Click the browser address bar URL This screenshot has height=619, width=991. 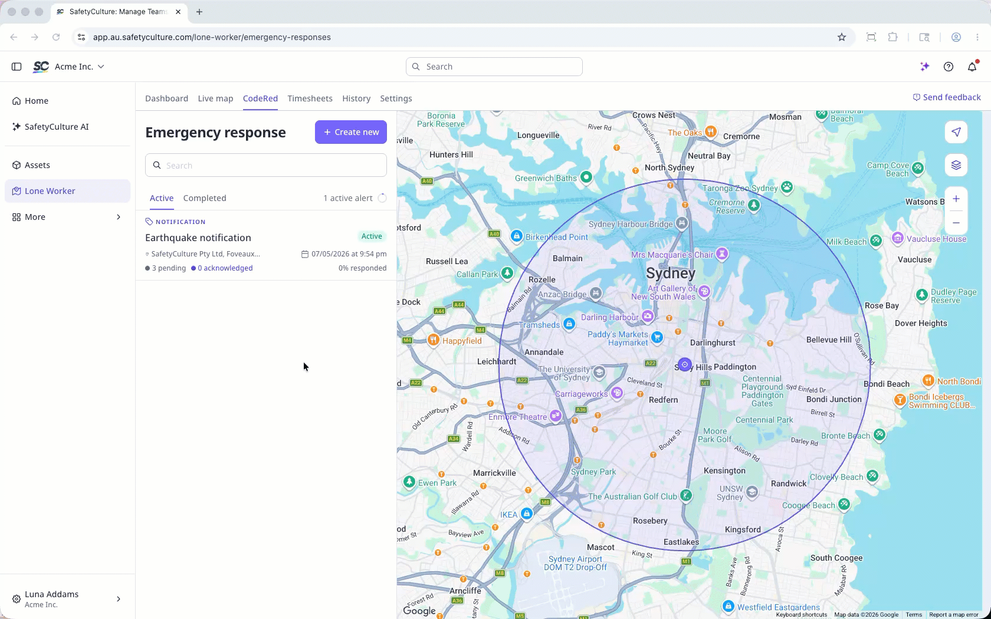pos(212,37)
